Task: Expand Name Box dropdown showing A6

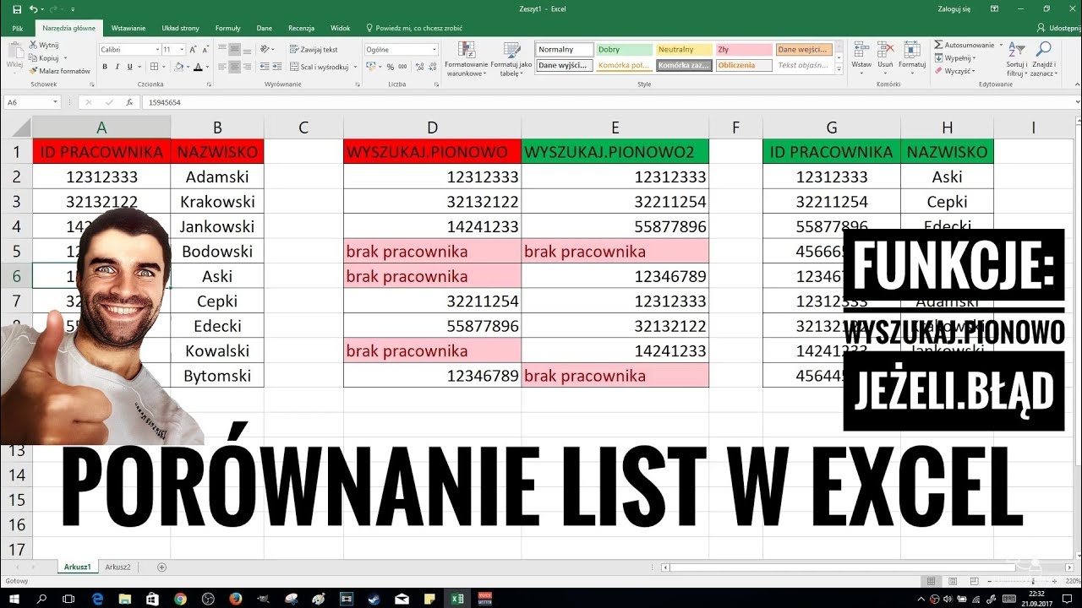Action: (55, 102)
